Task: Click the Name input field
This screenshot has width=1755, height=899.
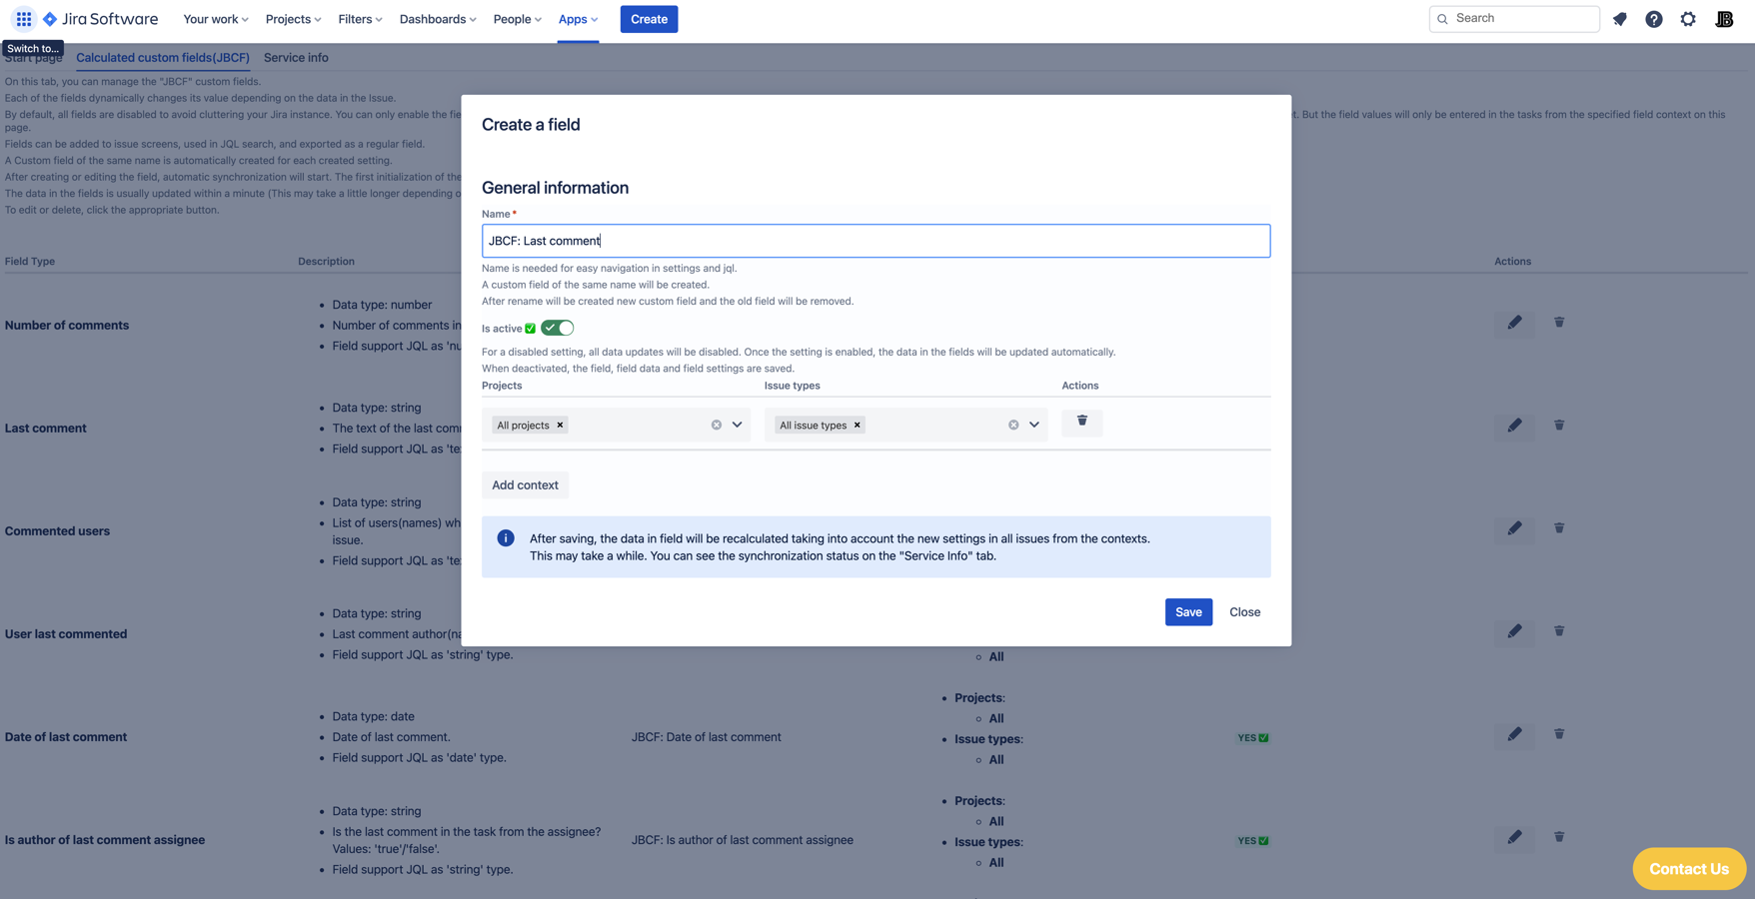Action: [x=876, y=241]
